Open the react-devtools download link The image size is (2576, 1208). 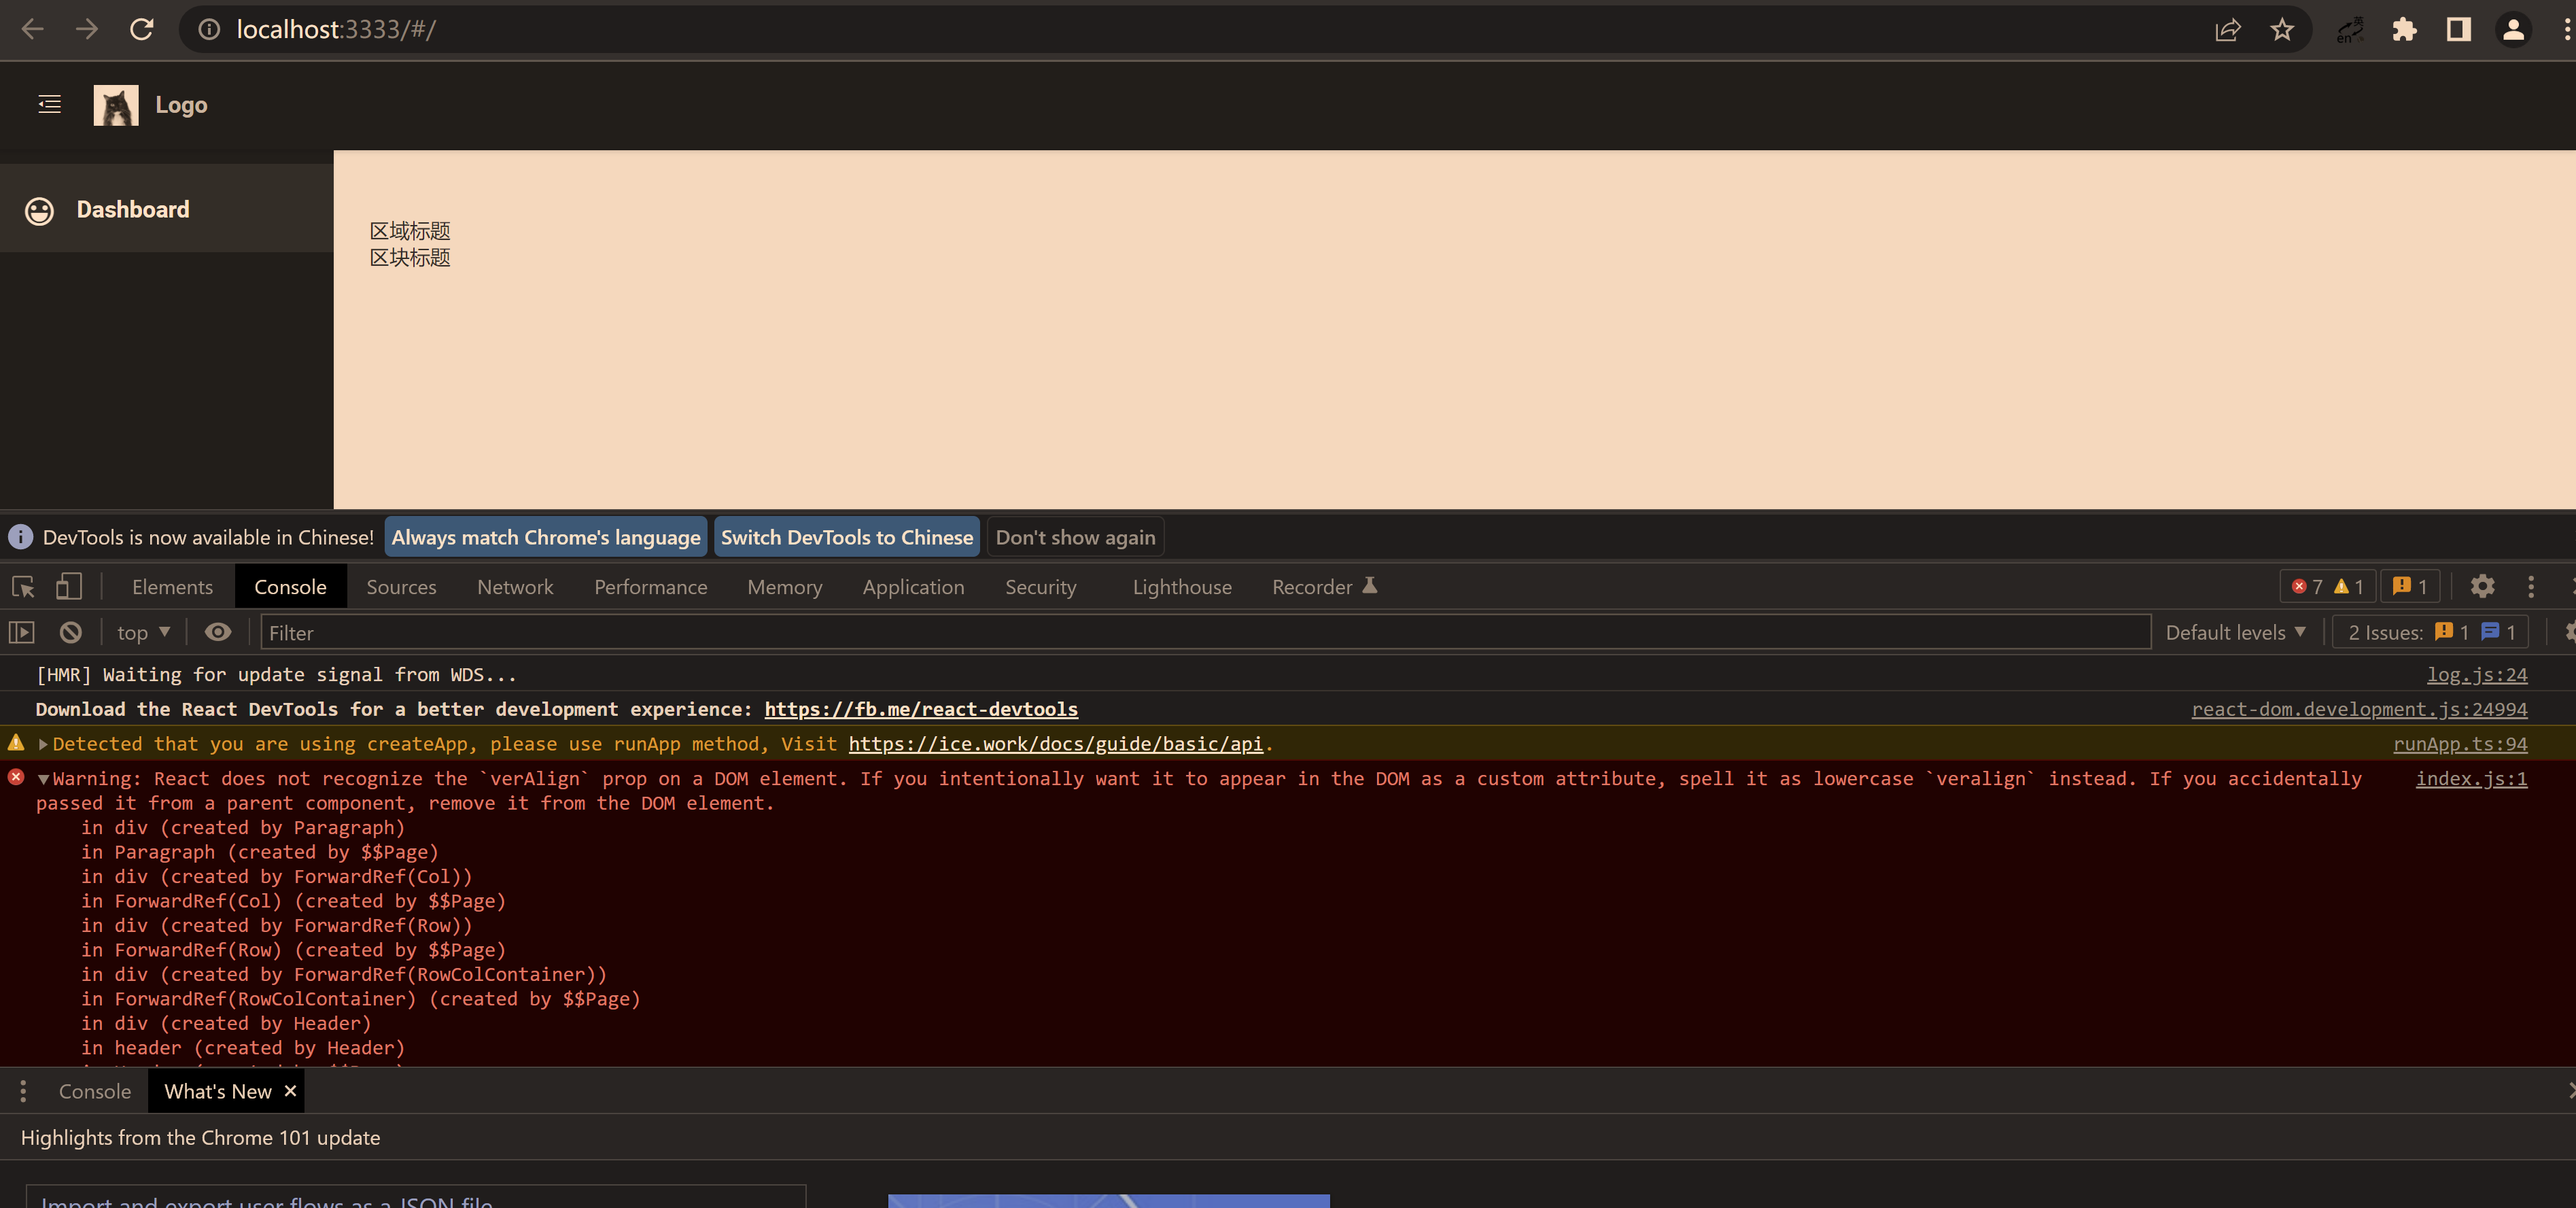pos(920,709)
